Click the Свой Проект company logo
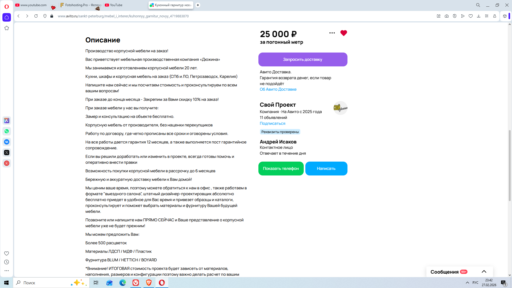The width and height of the screenshot is (512, 288). (340, 108)
